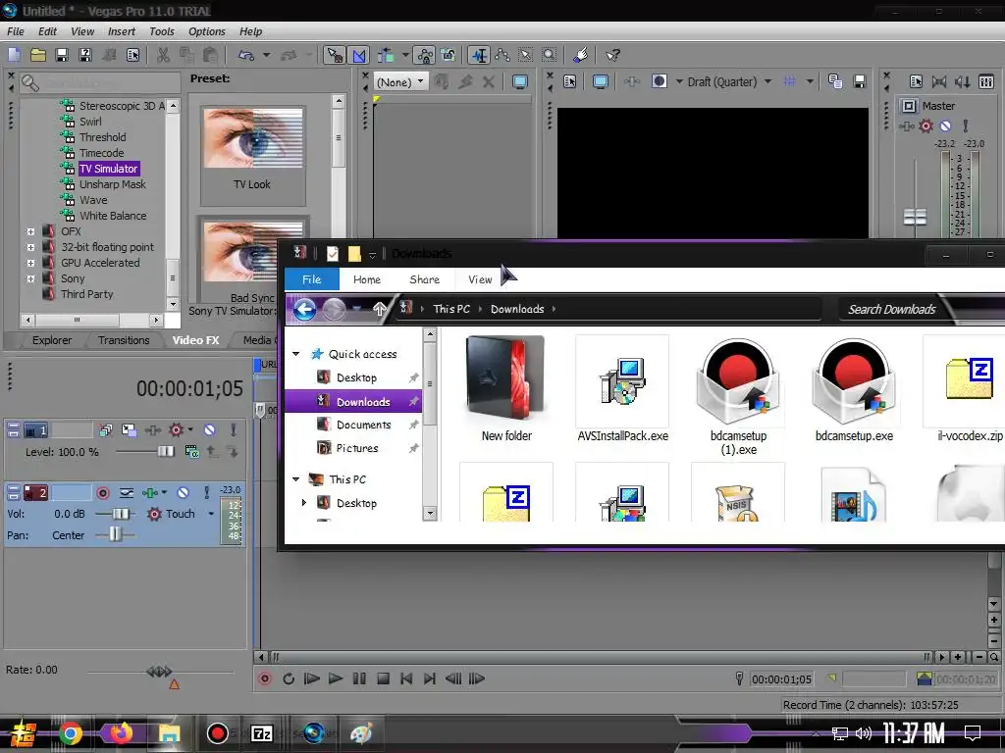Stop playback in transport bar
The image size is (1005, 753).
click(x=384, y=678)
